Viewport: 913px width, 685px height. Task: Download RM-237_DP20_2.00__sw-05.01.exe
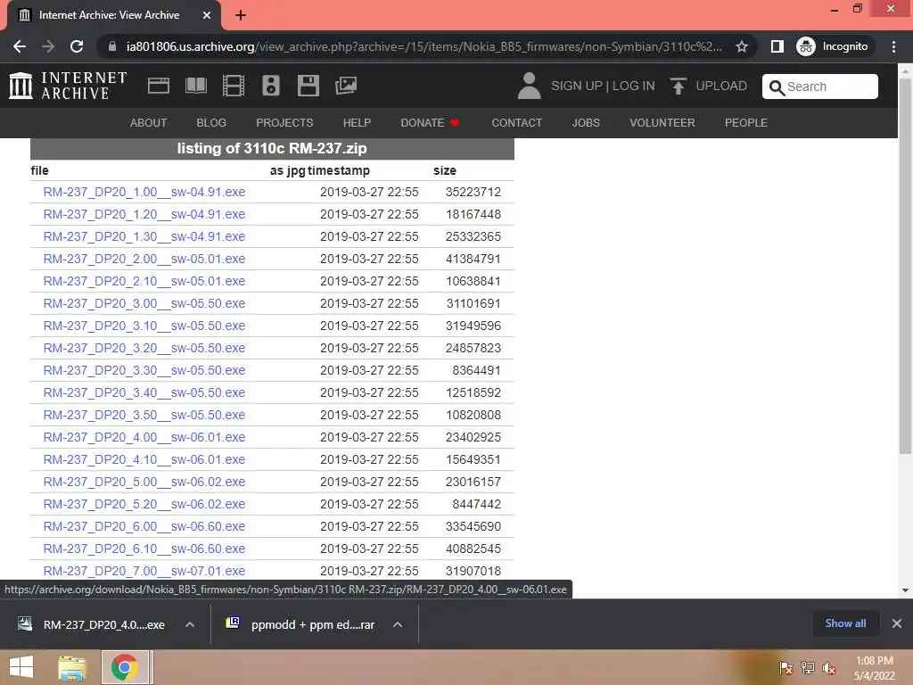(x=144, y=259)
